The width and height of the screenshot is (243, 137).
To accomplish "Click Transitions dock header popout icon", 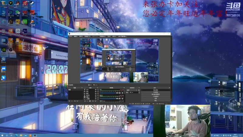I will [x=139, y=88].
